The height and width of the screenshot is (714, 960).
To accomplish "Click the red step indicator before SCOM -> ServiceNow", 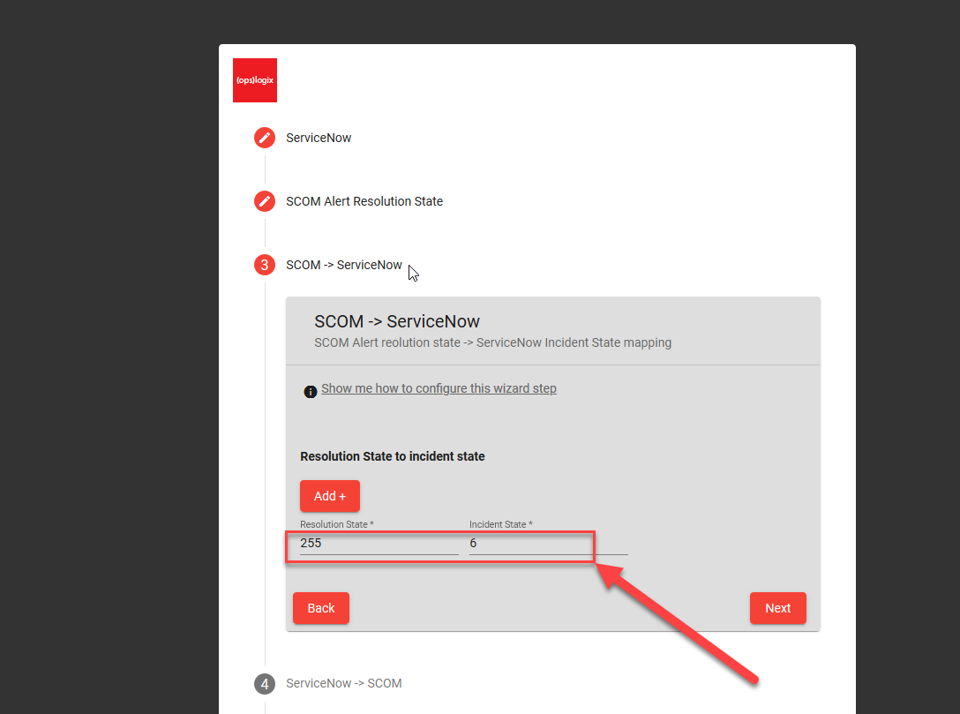I will tap(264, 265).
